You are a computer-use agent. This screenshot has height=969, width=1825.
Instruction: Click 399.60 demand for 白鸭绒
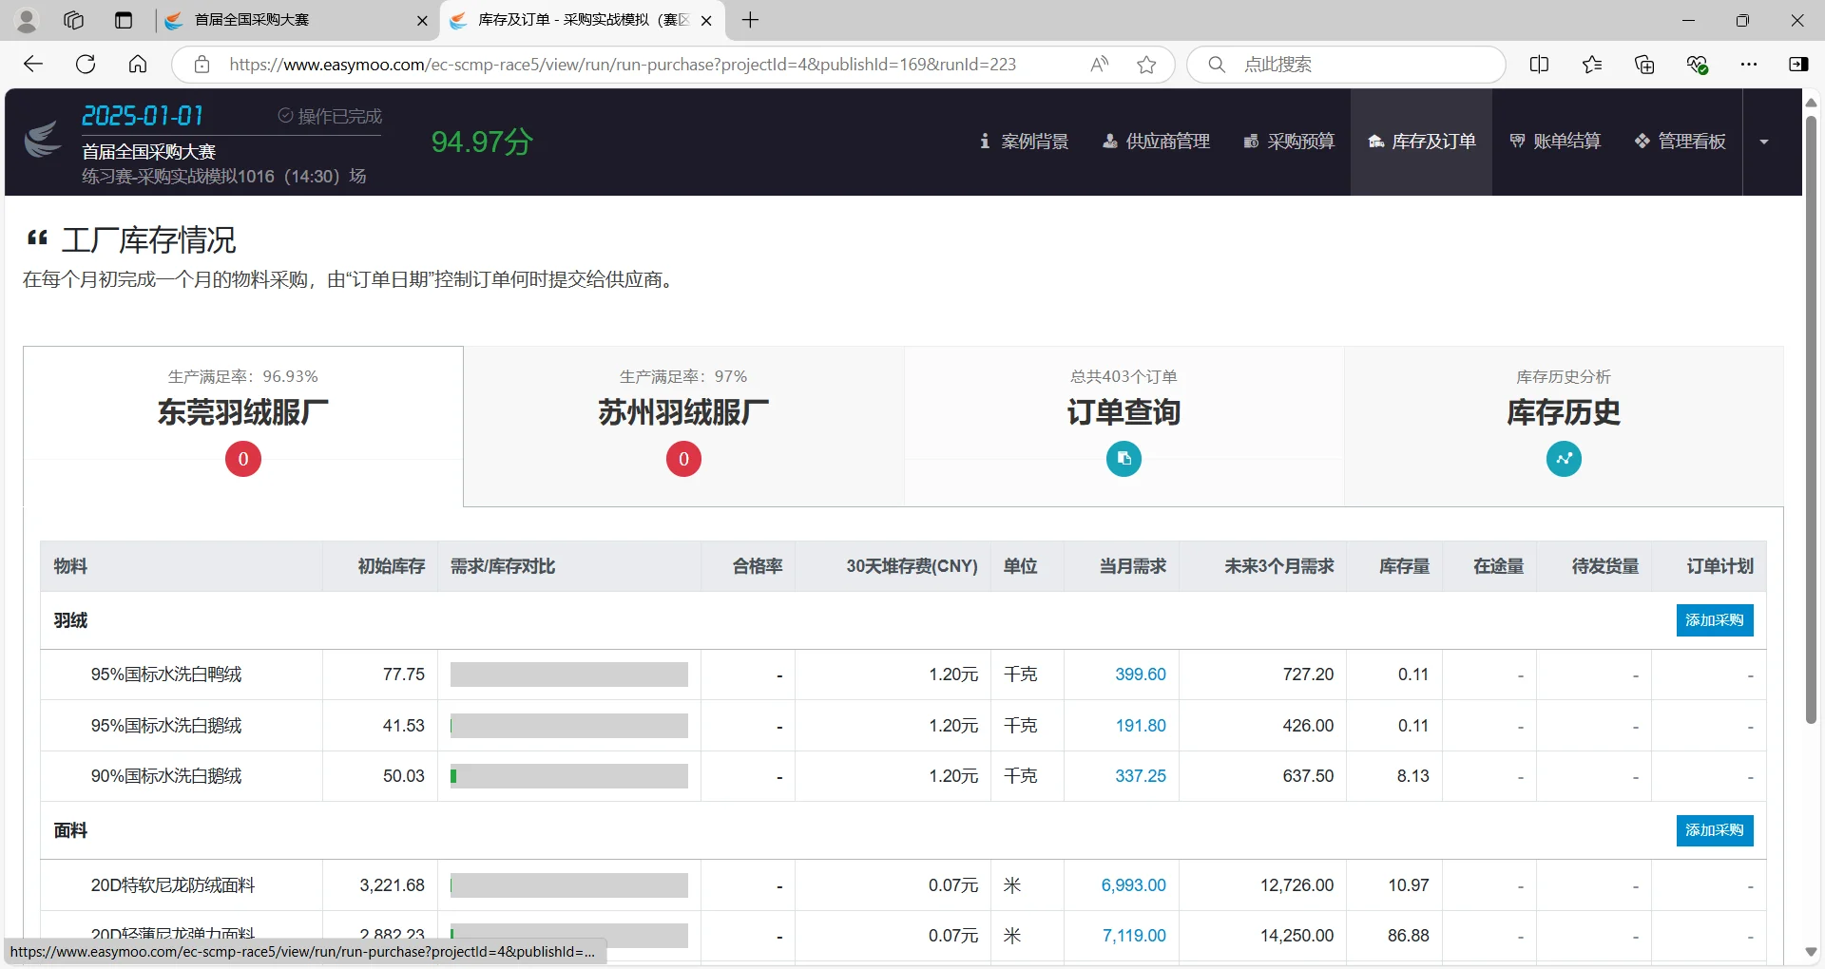[x=1141, y=674]
